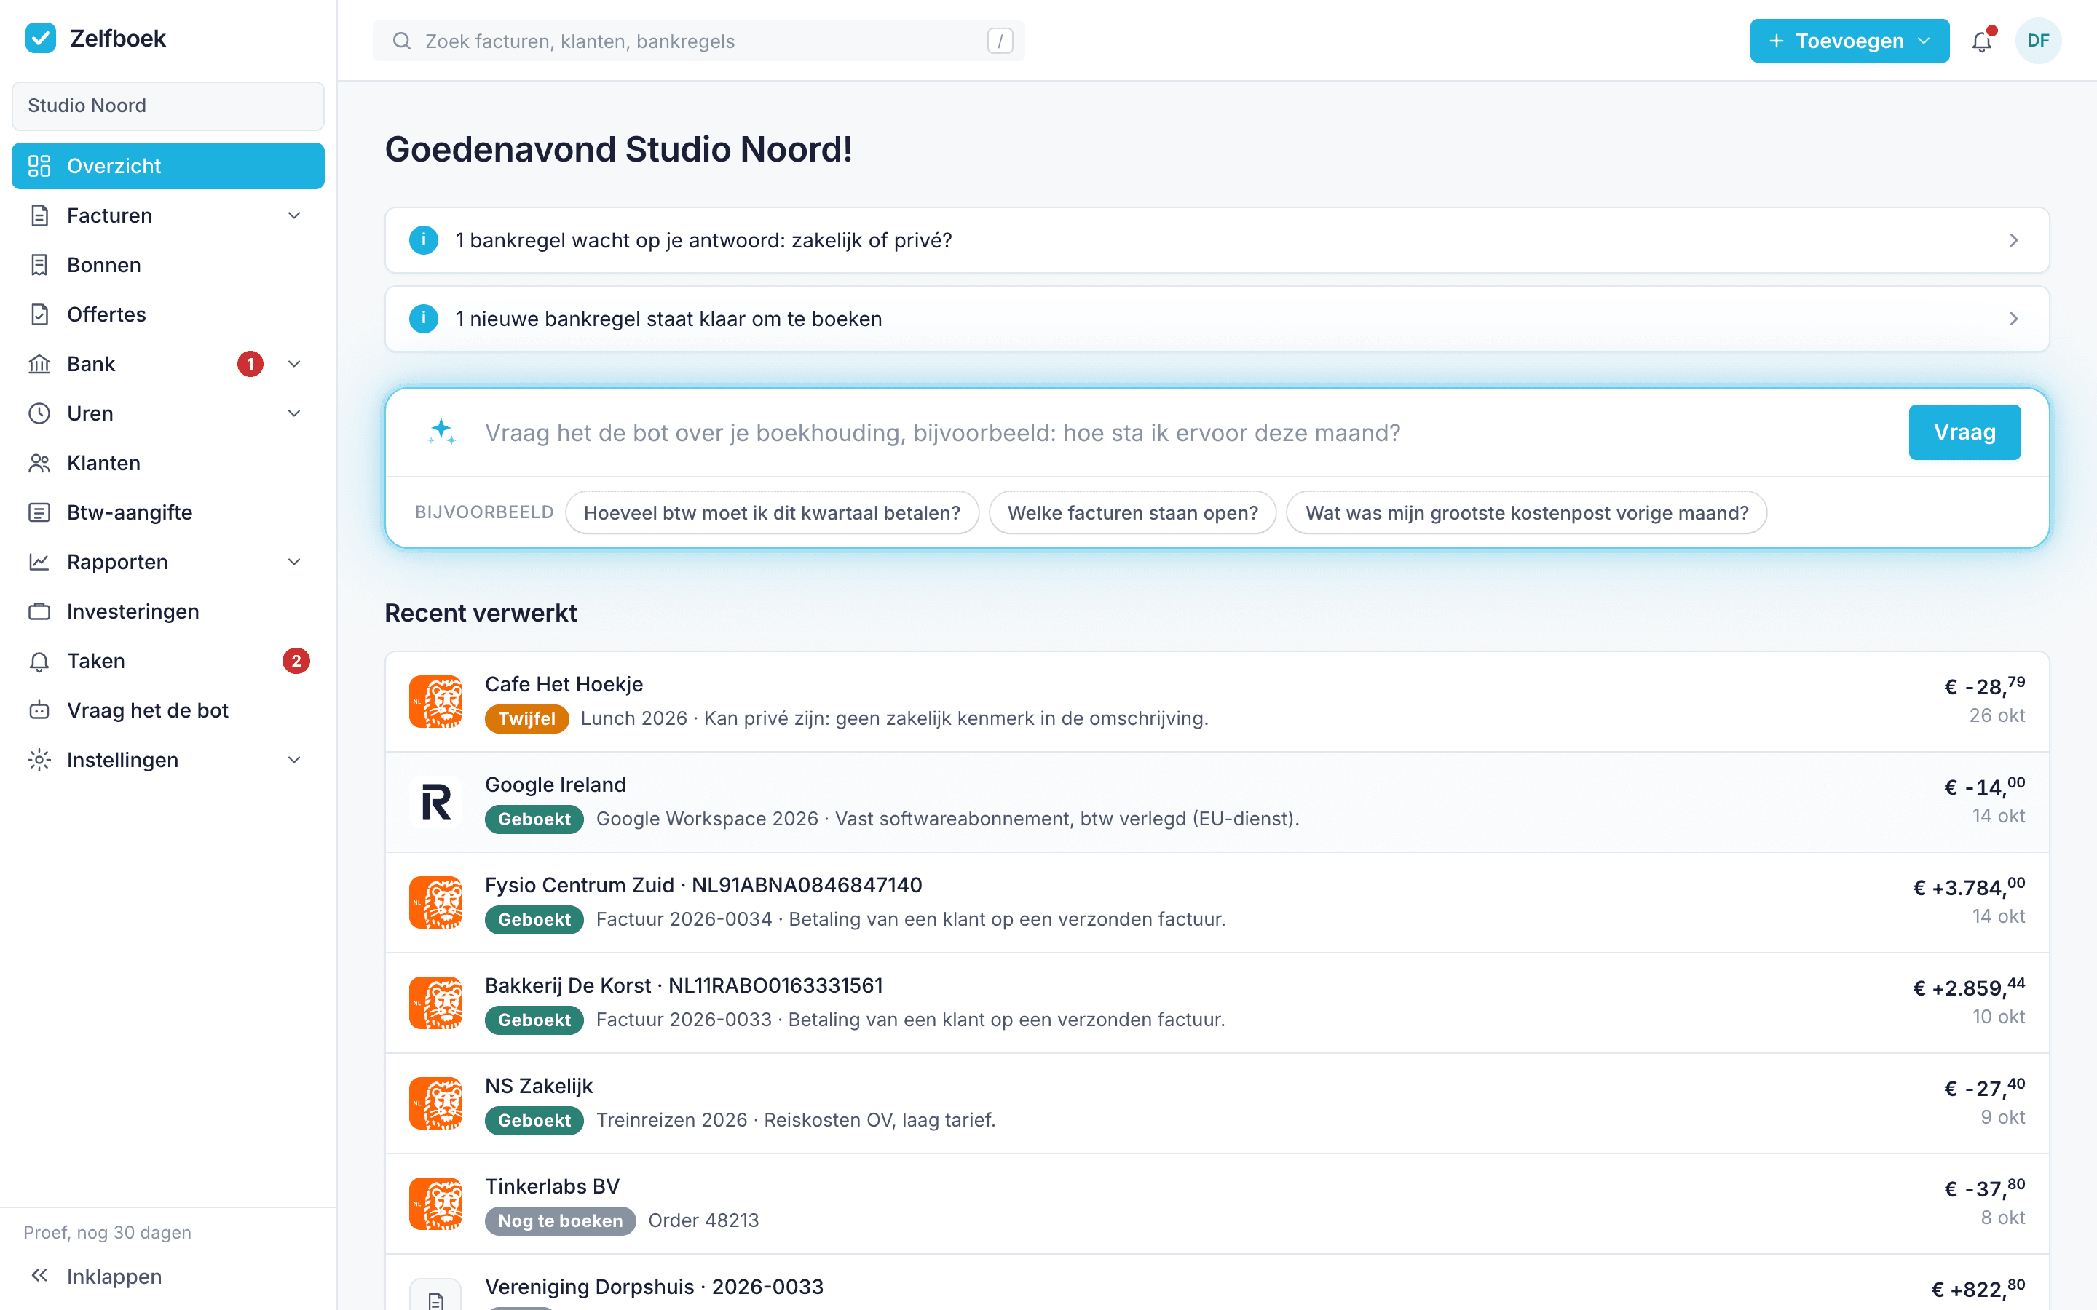This screenshot has height=1310, width=2097.
Task: Click the Offertes document icon
Action: 39,314
